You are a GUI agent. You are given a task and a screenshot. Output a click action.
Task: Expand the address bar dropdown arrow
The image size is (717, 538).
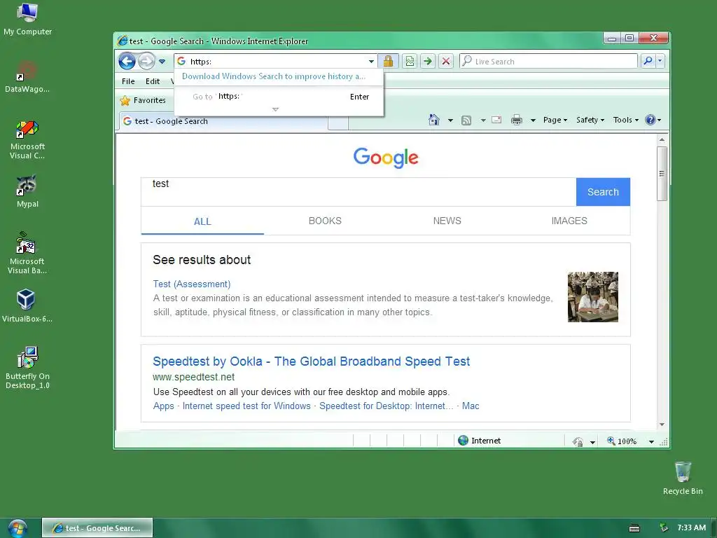tap(371, 62)
